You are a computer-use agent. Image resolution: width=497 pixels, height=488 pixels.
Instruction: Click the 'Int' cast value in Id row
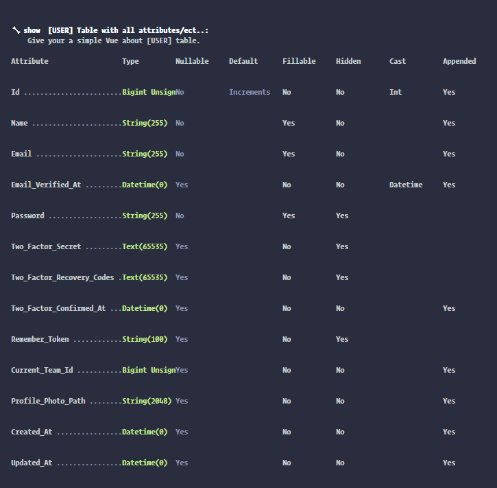tap(396, 92)
